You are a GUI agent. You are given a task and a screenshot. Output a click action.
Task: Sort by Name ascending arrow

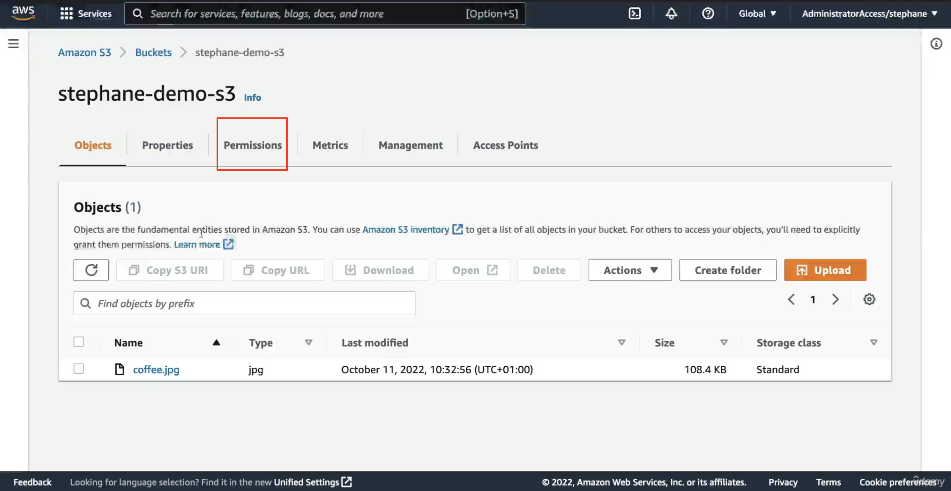coord(216,342)
